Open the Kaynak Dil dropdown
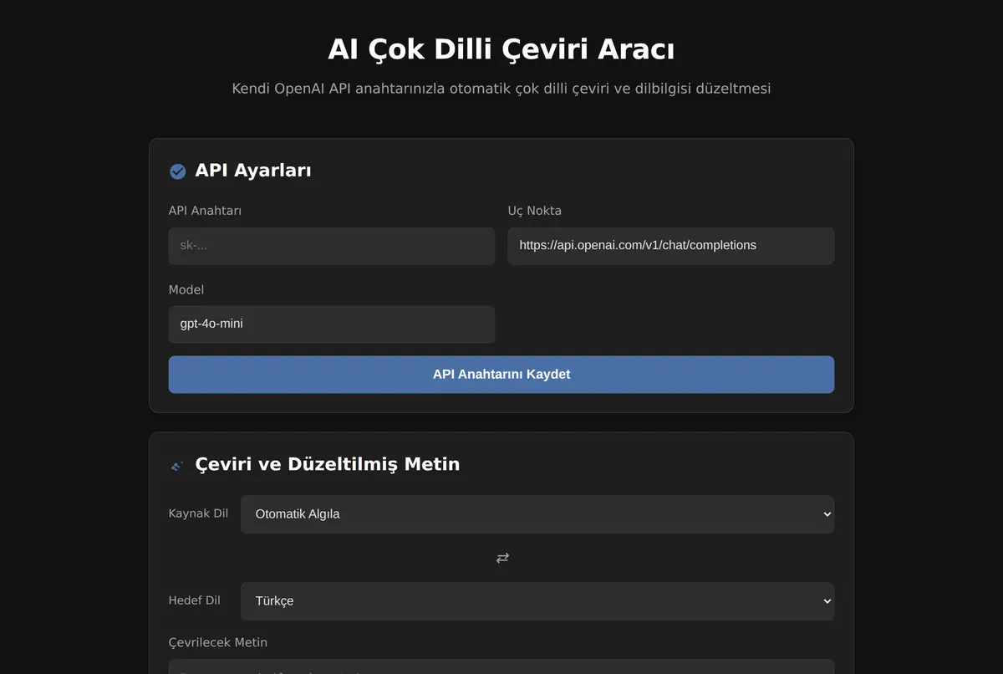The width and height of the screenshot is (1003, 674). tap(537, 514)
